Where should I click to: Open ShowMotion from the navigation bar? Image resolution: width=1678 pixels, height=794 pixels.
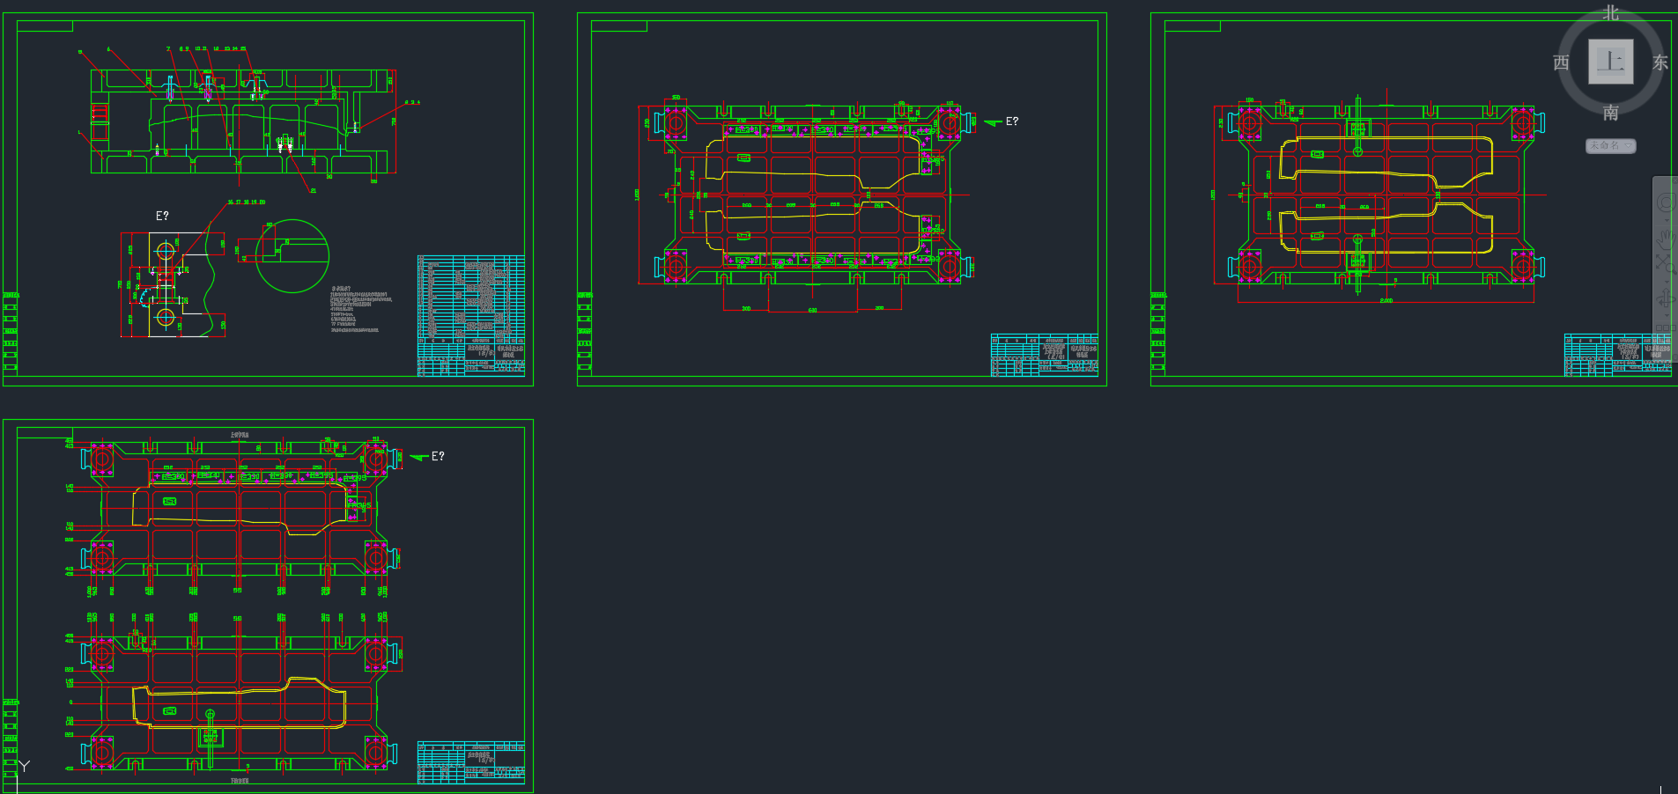point(1665,328)
